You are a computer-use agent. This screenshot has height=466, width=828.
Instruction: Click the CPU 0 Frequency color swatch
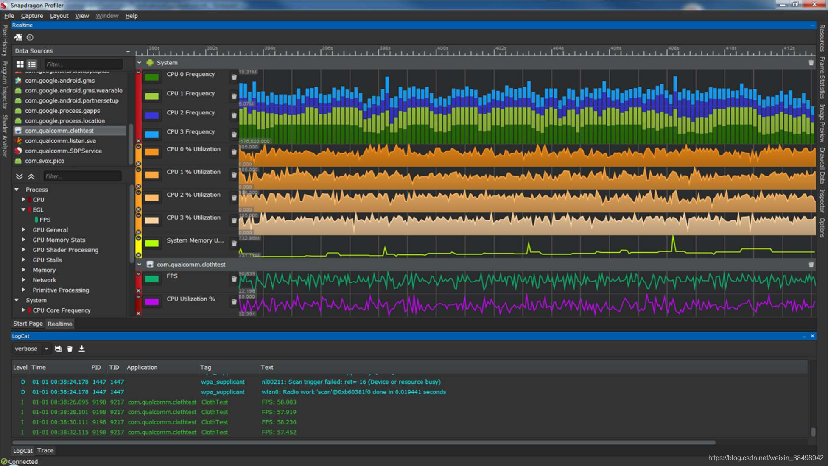tap(152, 77)
